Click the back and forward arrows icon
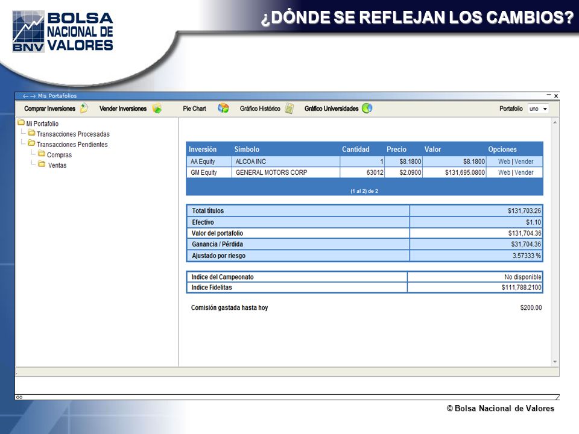The width and height of the screenshot is (579, 434). pos(29,96)
